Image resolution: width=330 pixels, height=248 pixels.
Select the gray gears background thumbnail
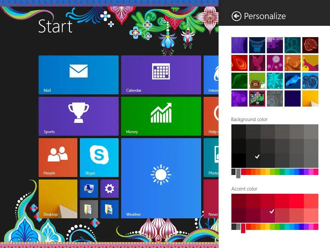tap(275, 98)
